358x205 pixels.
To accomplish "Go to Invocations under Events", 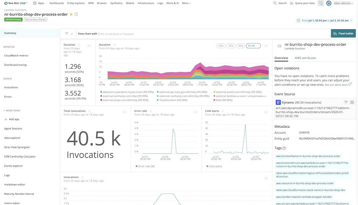I will 11,87.
